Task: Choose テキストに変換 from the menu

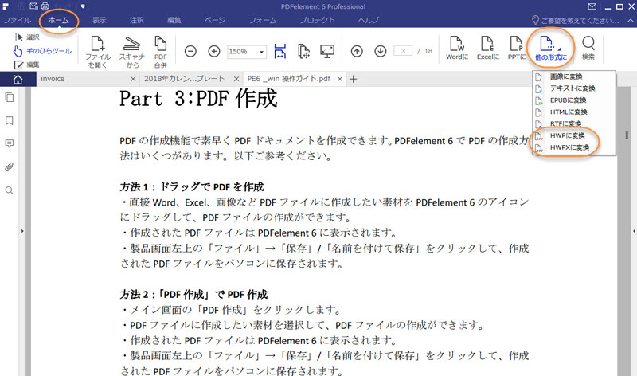Action: point(574,88)
